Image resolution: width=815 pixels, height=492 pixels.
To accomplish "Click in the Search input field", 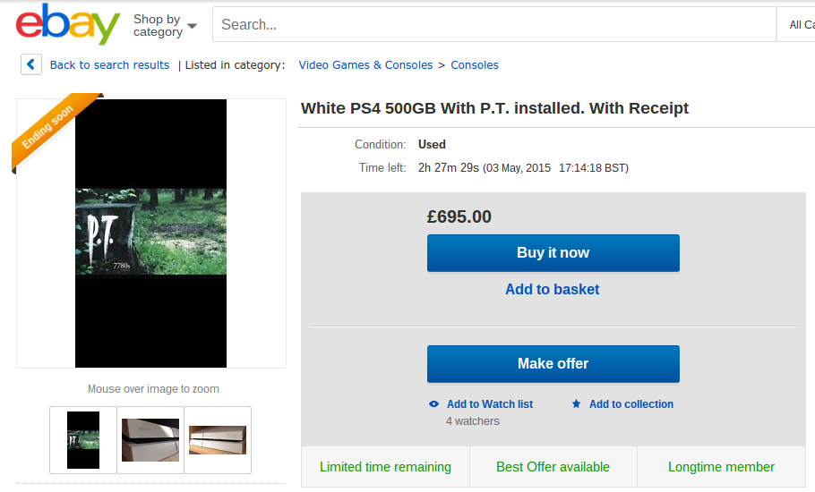I will (x=493, y=25).
